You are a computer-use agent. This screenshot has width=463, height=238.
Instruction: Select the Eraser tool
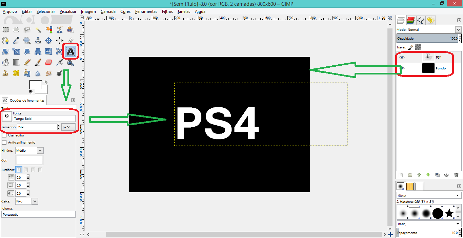(48, 62)
